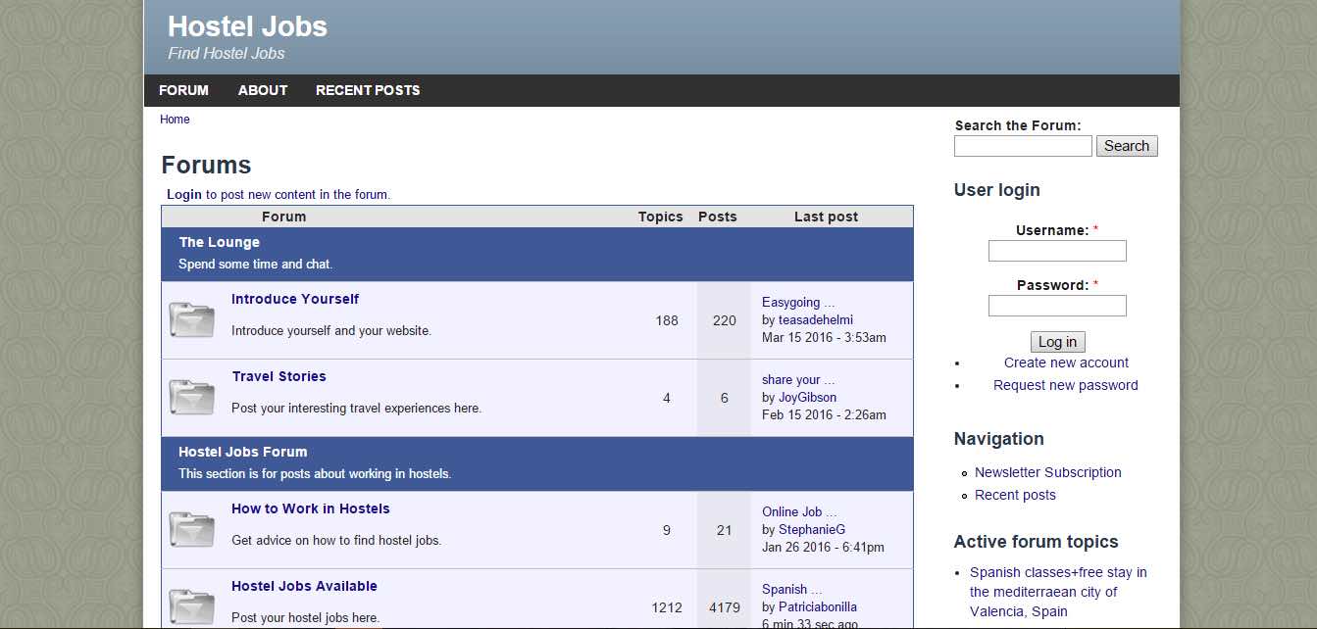
Task: Follow the Request new password link
Action: coord(1065,385)
